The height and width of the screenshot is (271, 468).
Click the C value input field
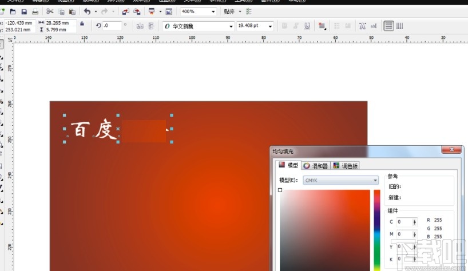404,222
